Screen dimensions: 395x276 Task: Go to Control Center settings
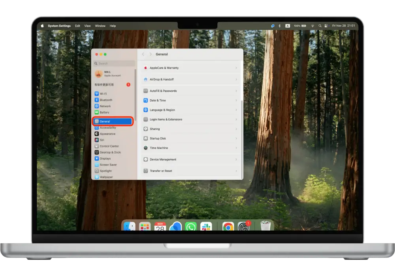(109, 146)
